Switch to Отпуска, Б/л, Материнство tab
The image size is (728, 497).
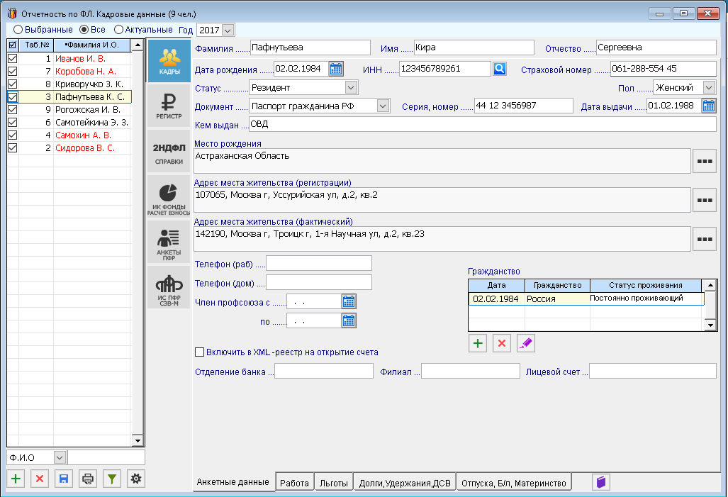tap(513, 483)
